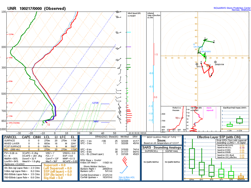Click the "850" pressure level label
This screenshot has width=251, height=188.
(x=3, y=121)
